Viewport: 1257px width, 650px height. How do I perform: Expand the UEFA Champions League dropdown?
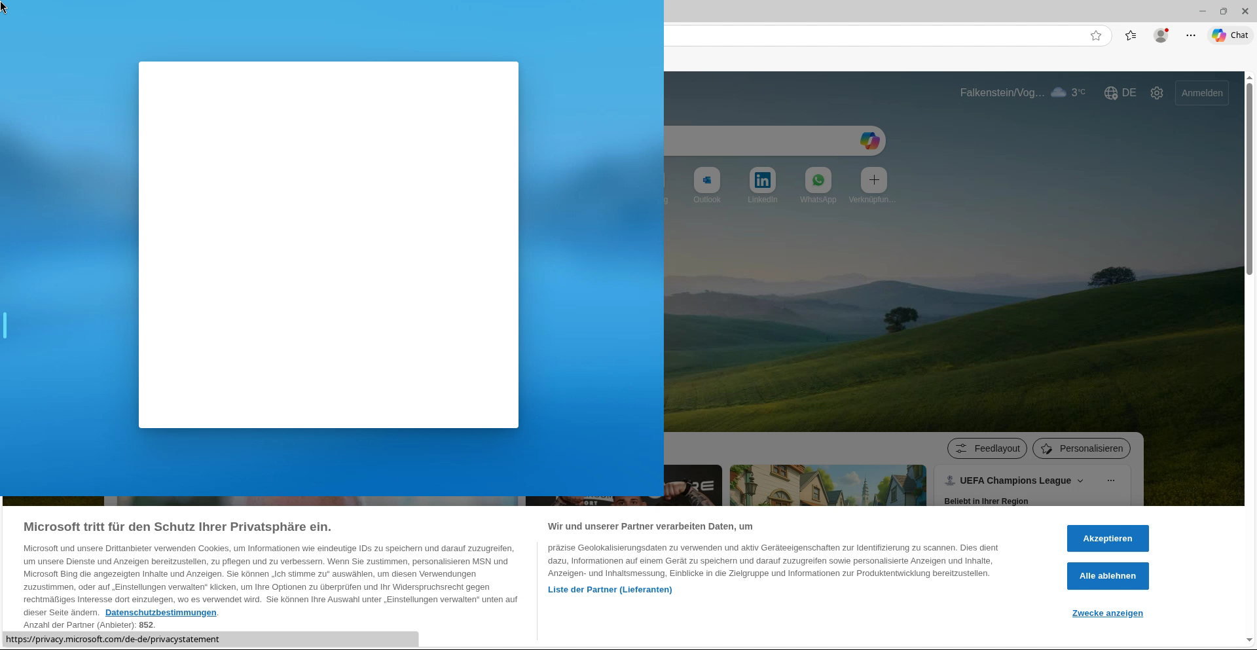click(x=1080, y=481)
